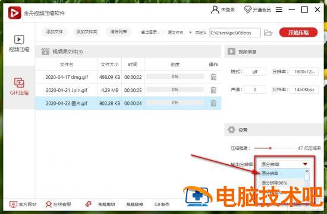Click the 格式 gif value field
Screen dimensions: 327x214
(254, 72)
